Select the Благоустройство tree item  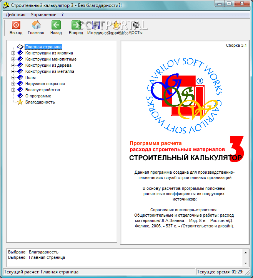(x=43, y=90)
